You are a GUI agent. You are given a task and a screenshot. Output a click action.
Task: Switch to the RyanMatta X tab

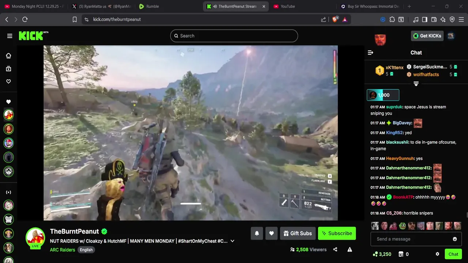tap(101, 6)
